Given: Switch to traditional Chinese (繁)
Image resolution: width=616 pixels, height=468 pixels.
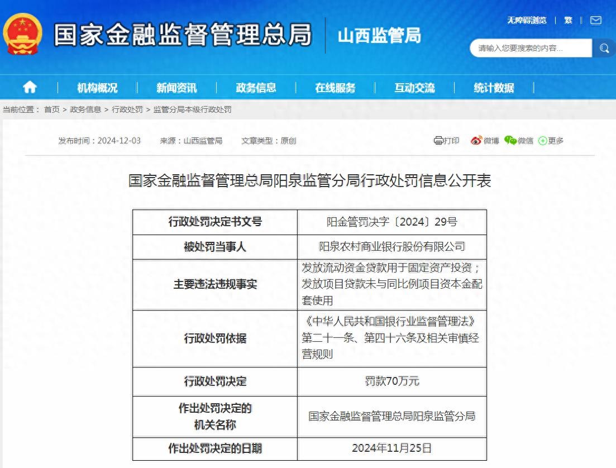Looking at the screenshot, I should [568, 20].
